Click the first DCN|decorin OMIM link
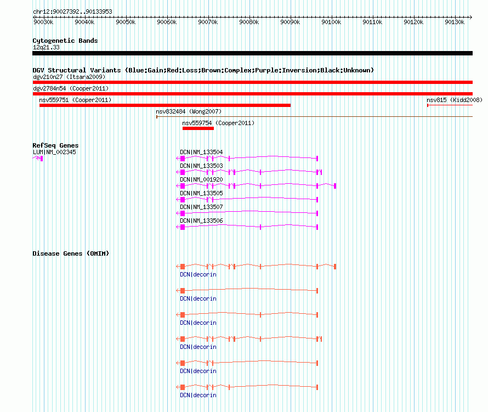The width and height of the screenshot is (488, 412). [198, 274]
